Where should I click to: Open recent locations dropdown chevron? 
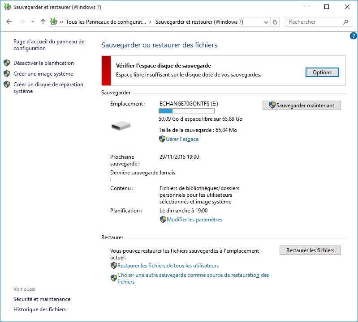pos(33,22)
